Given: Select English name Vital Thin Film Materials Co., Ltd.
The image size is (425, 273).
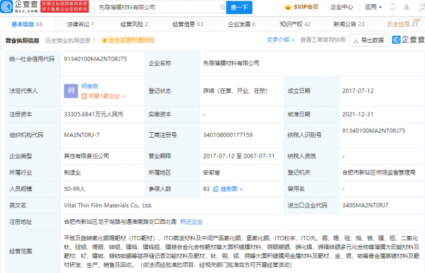Looking at the screenshot, I should [108, 206].
